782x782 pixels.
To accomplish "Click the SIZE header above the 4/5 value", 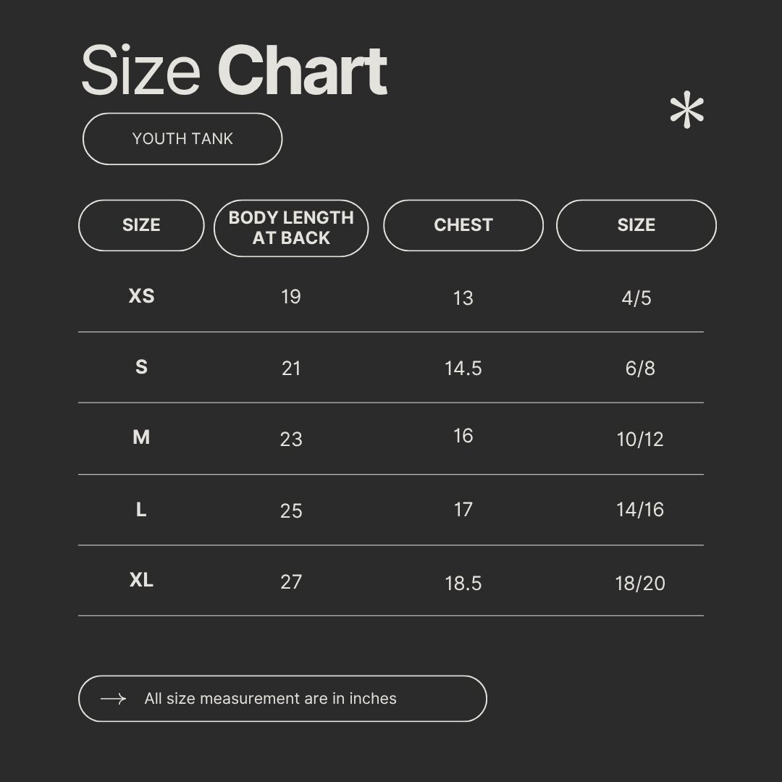I will point(636,225).
